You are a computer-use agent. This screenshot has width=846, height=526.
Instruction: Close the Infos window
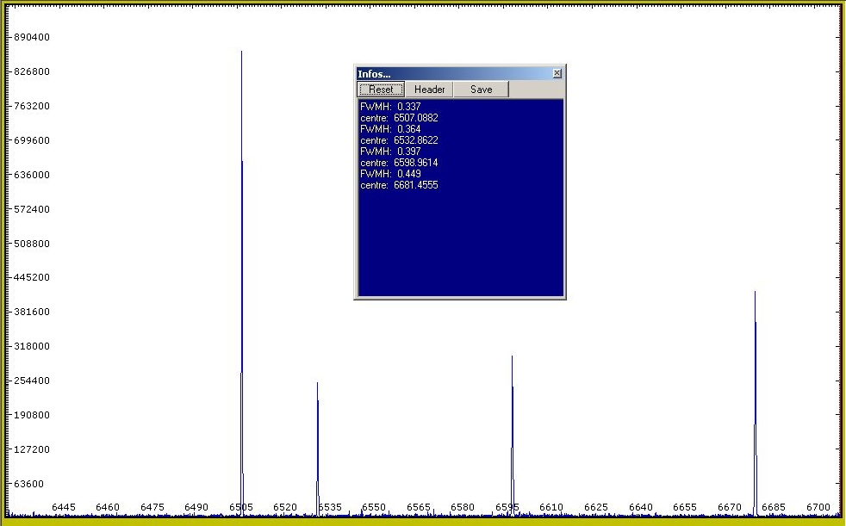pos(557,74)
